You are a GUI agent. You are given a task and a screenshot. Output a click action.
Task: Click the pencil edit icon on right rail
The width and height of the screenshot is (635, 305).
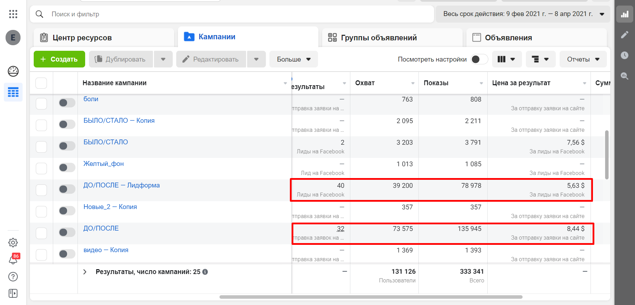click(625, 35)
